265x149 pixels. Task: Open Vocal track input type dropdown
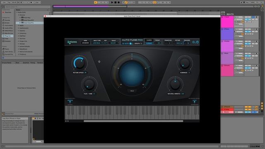(239, 17)
